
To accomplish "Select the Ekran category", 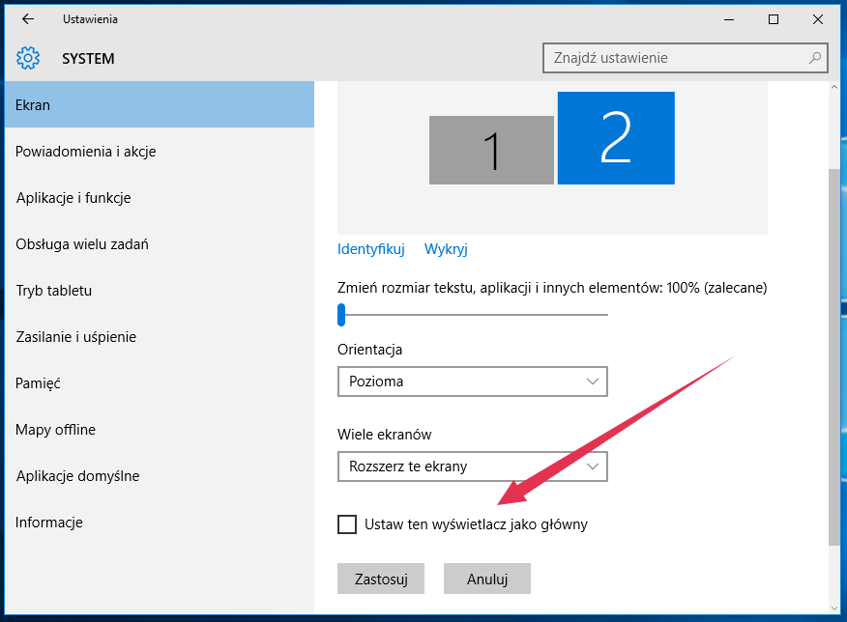I will 160,104.
